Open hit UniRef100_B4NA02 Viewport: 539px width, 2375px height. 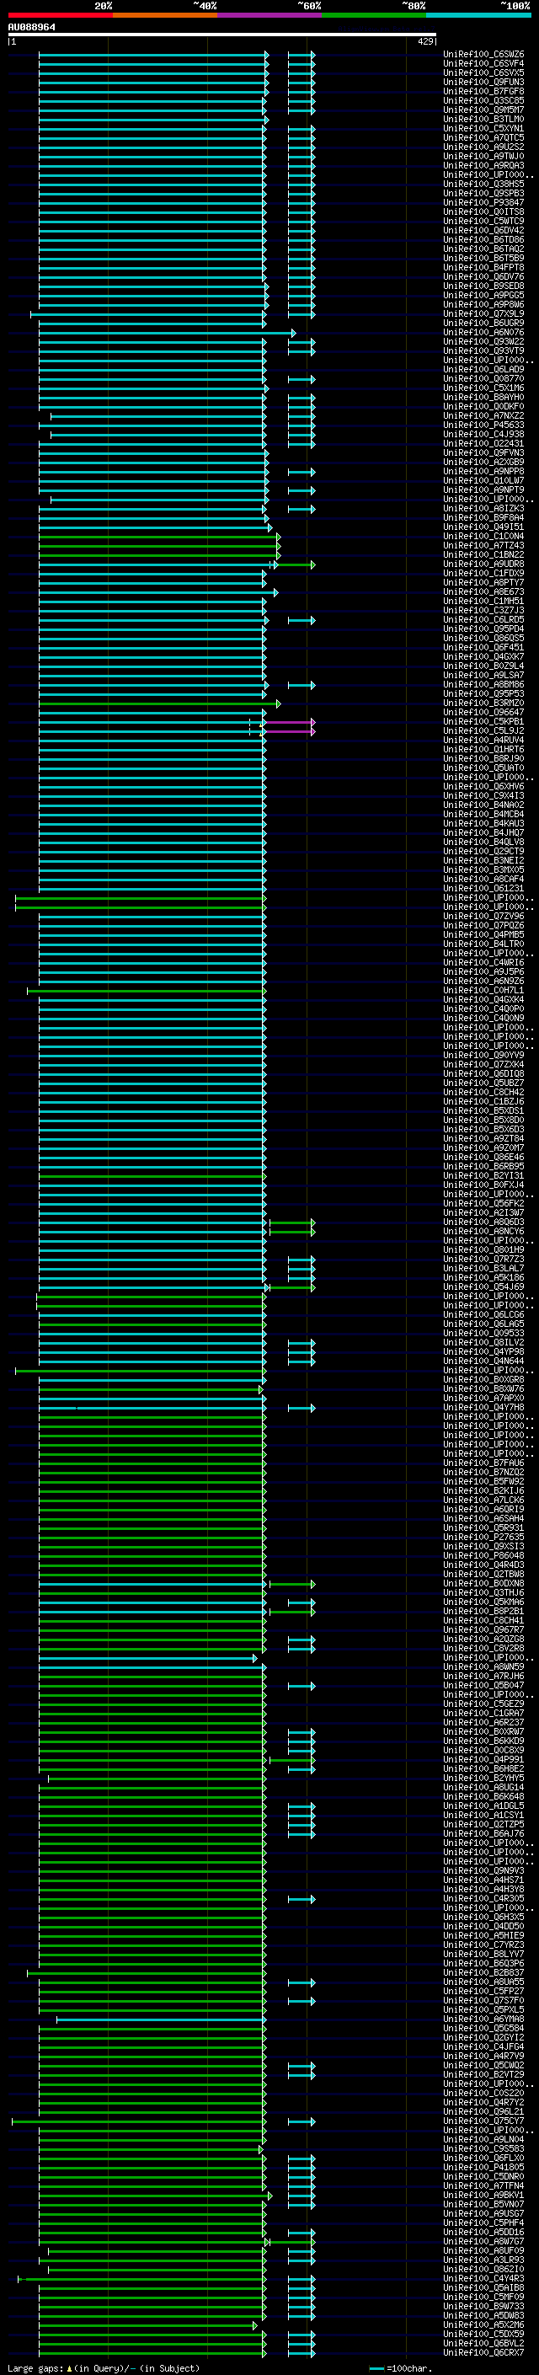[x=483, y=805]
